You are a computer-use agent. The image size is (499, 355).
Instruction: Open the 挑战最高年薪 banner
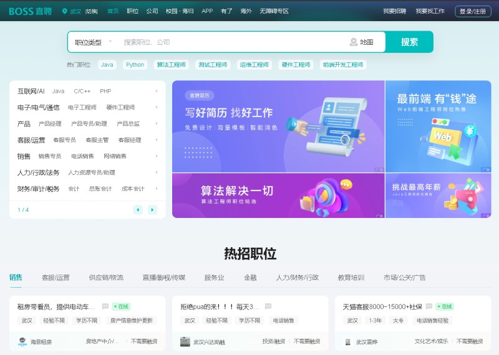pos(438,196)
